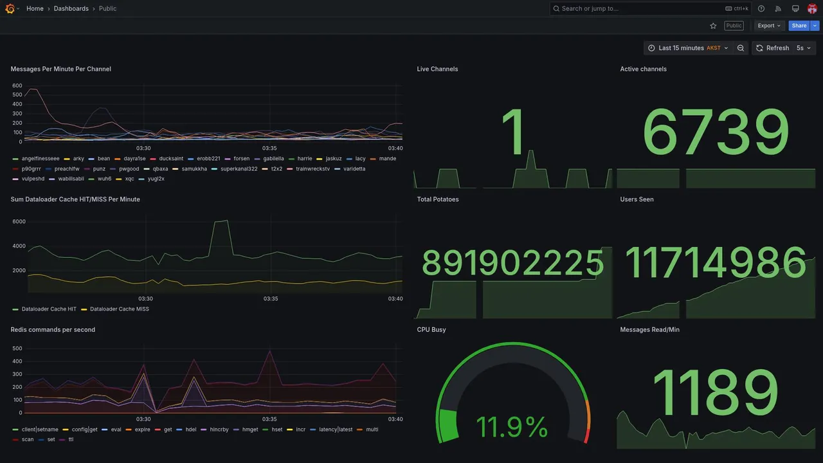Image resolution: width=823 pixels, height=463 pixels.
Task: Open the Share options arrow
Action: click(x=815, y=26)
